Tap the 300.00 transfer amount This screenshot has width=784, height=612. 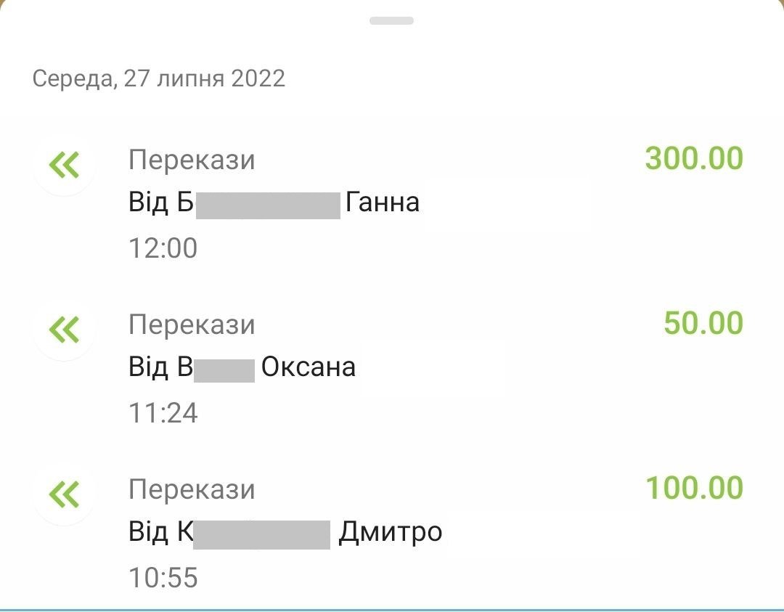(694, 158)
